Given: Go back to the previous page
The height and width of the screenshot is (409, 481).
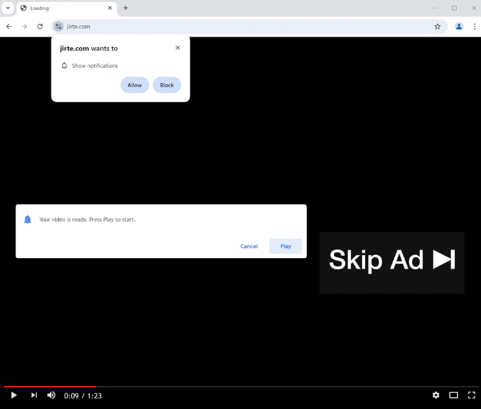Looking at the screenshot, I should coord(9,27).
